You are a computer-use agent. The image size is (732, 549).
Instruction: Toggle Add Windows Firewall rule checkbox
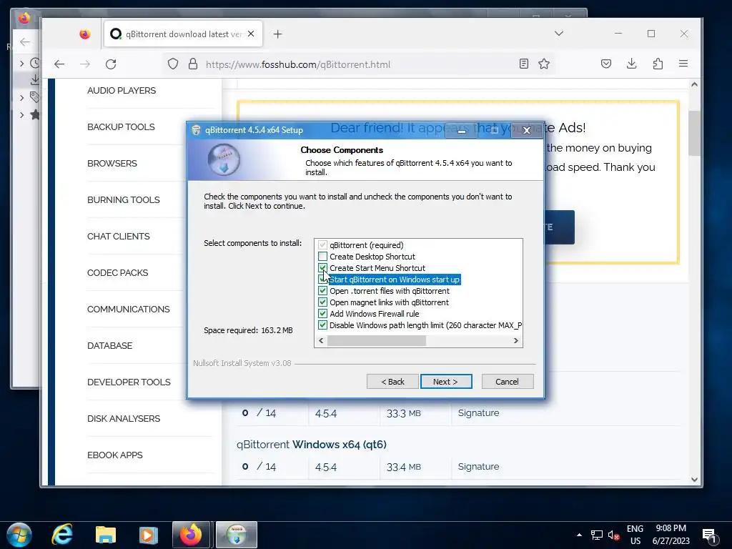click(x=322, y=314)
